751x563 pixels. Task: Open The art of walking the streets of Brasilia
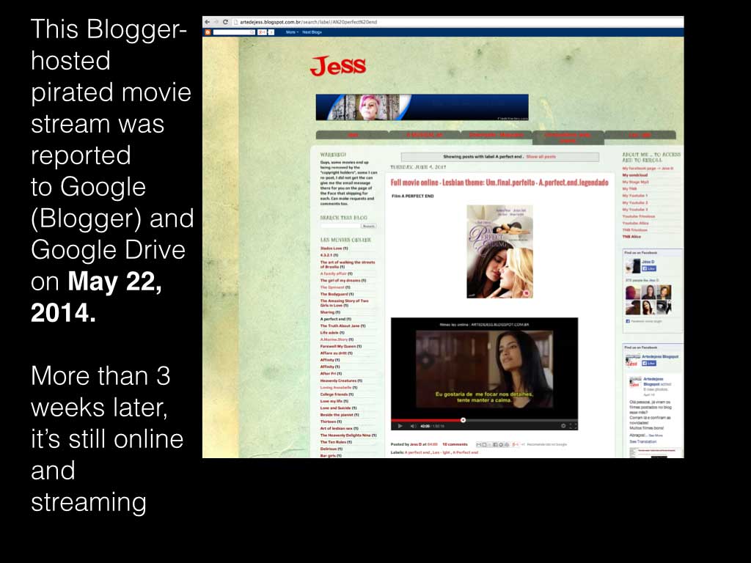[x=347, y=265]
